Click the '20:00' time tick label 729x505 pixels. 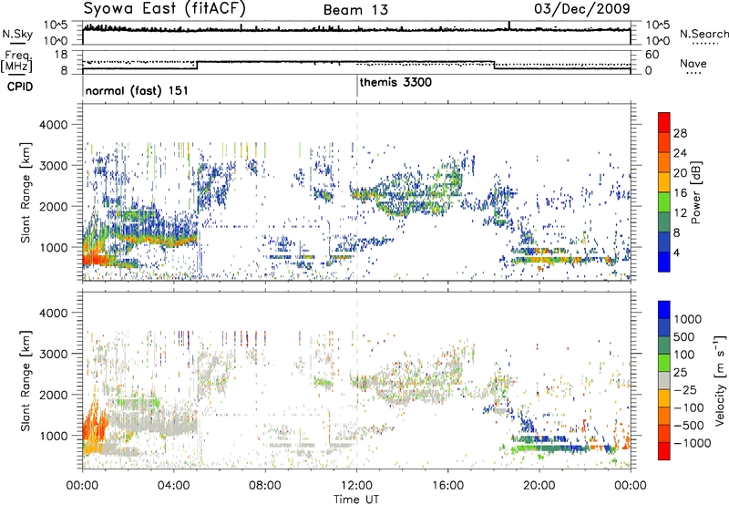(539, 486)
